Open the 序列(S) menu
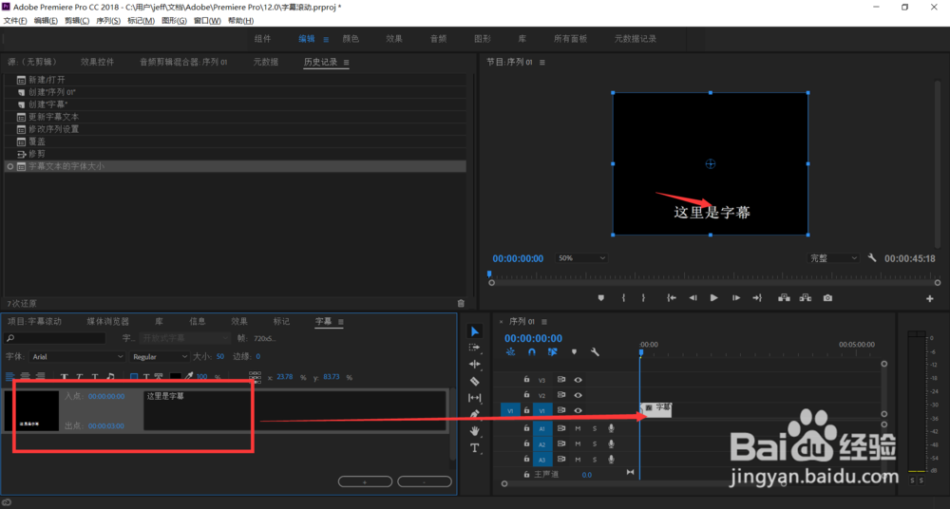 108,21
